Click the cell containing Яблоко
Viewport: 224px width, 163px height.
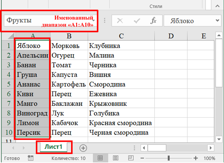coord(32,46)
